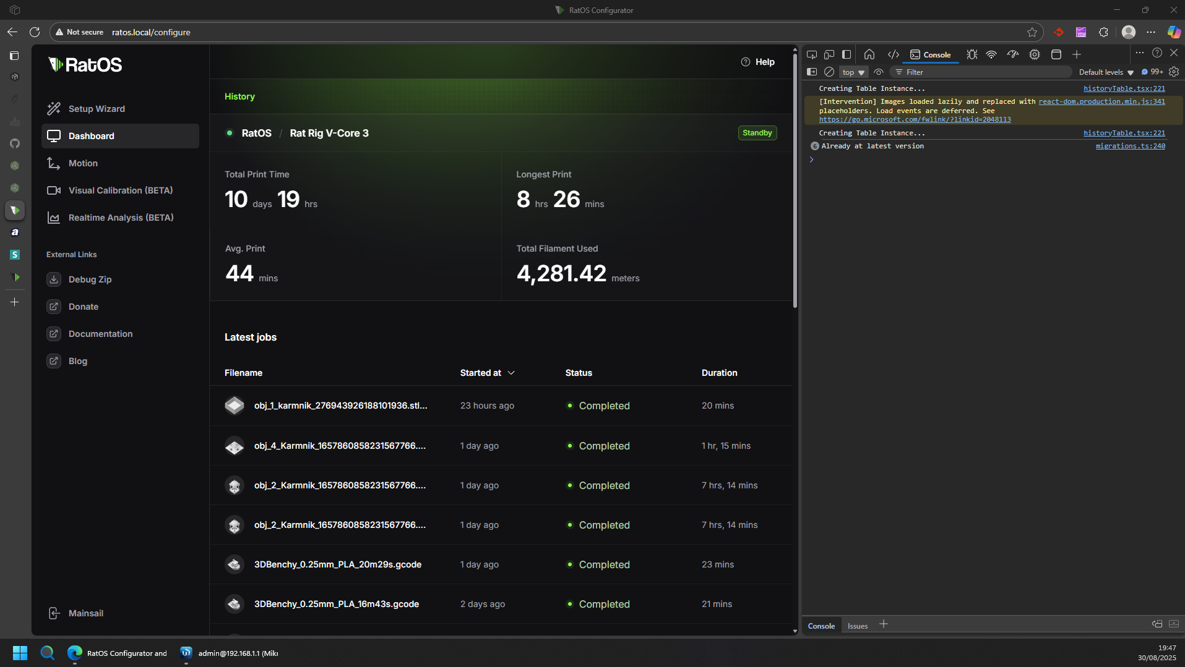Click the RatOS logo
Image resolution: width=1185 pixels, height=667 pixels.
85,64
